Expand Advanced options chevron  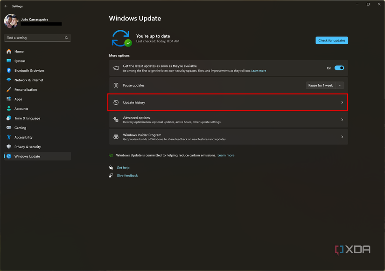tap(342, 120)
